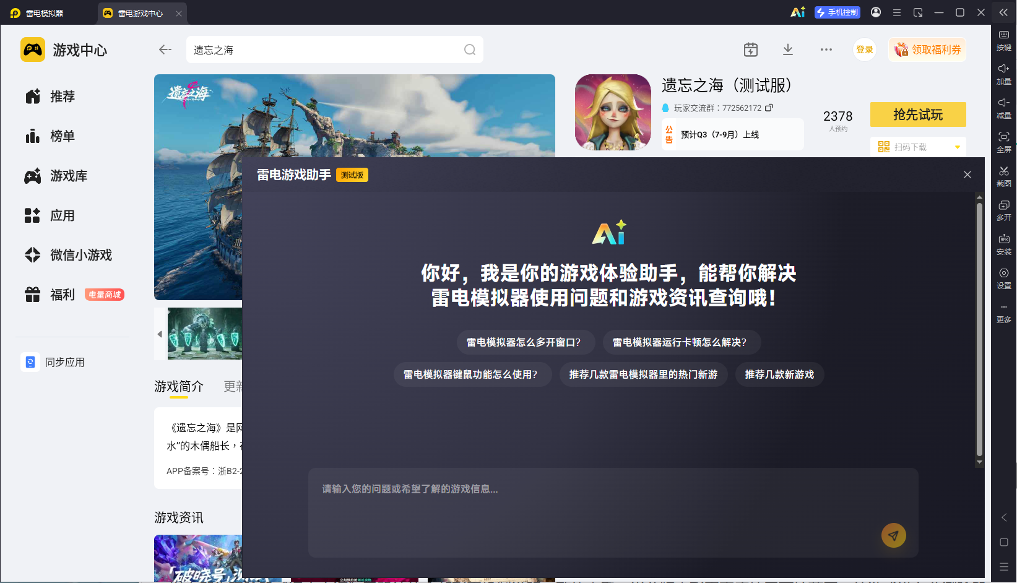Image resolution: width=1017 pixels, height=583 pixels.
Task: Copy the player group number 772562172
Action: (769, 108)
